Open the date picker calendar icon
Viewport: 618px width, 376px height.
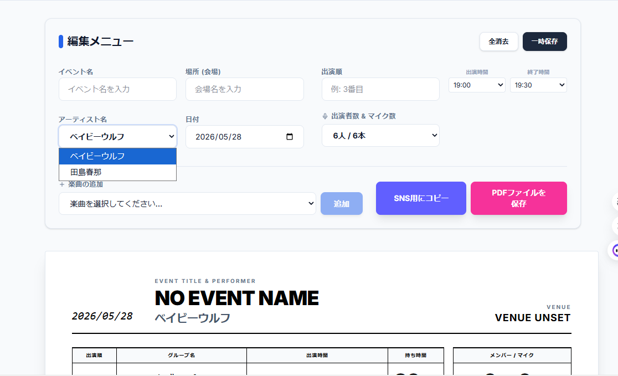pyautogui.click(x=290, y=137)
